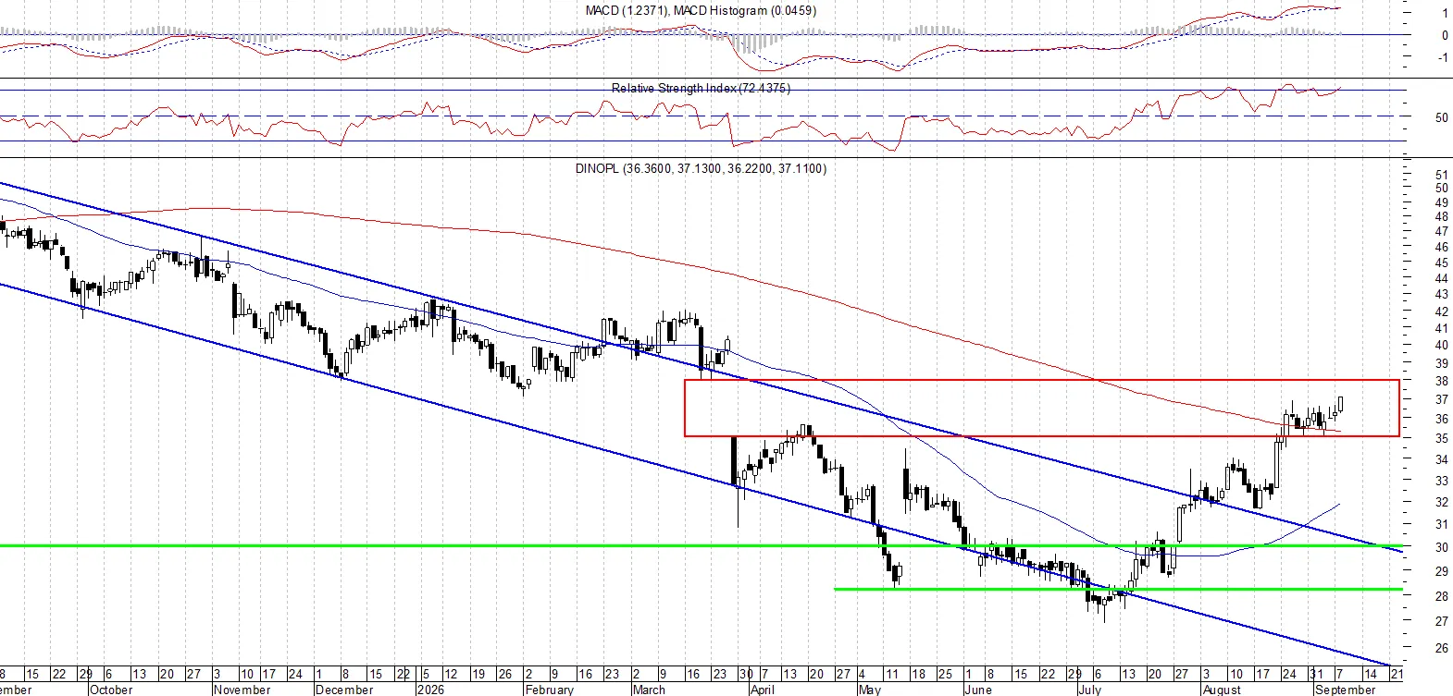Viewport: 1453px width, 696px height.
Task: Select the latest candlestick at chart's right edge
Action: (x=1340, y=405)
